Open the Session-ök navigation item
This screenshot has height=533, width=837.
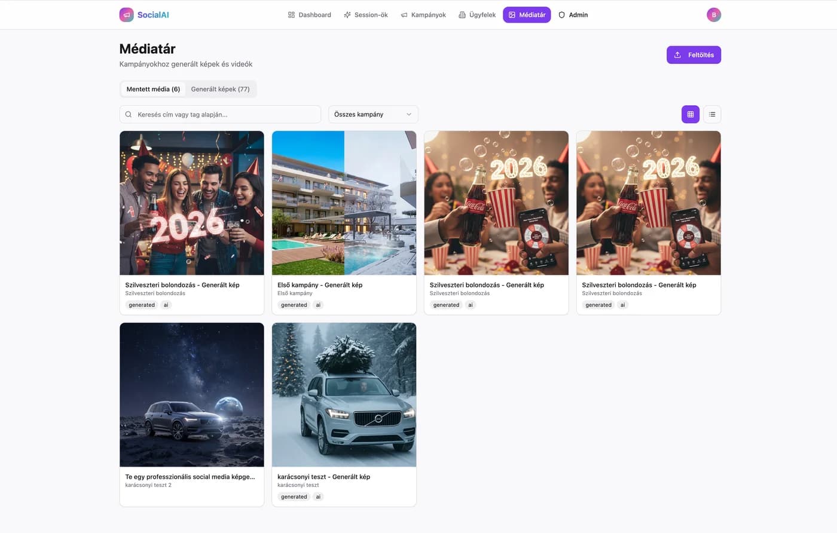tap(365, 15)
